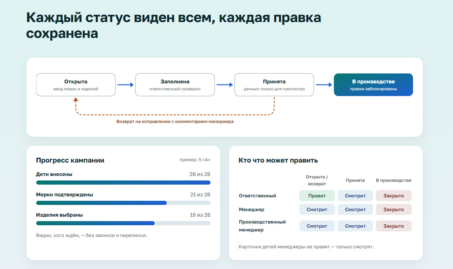Screen dimensions: 453x269
Task: Click the «Ответственный» row label
Action: tap(258, 196)
